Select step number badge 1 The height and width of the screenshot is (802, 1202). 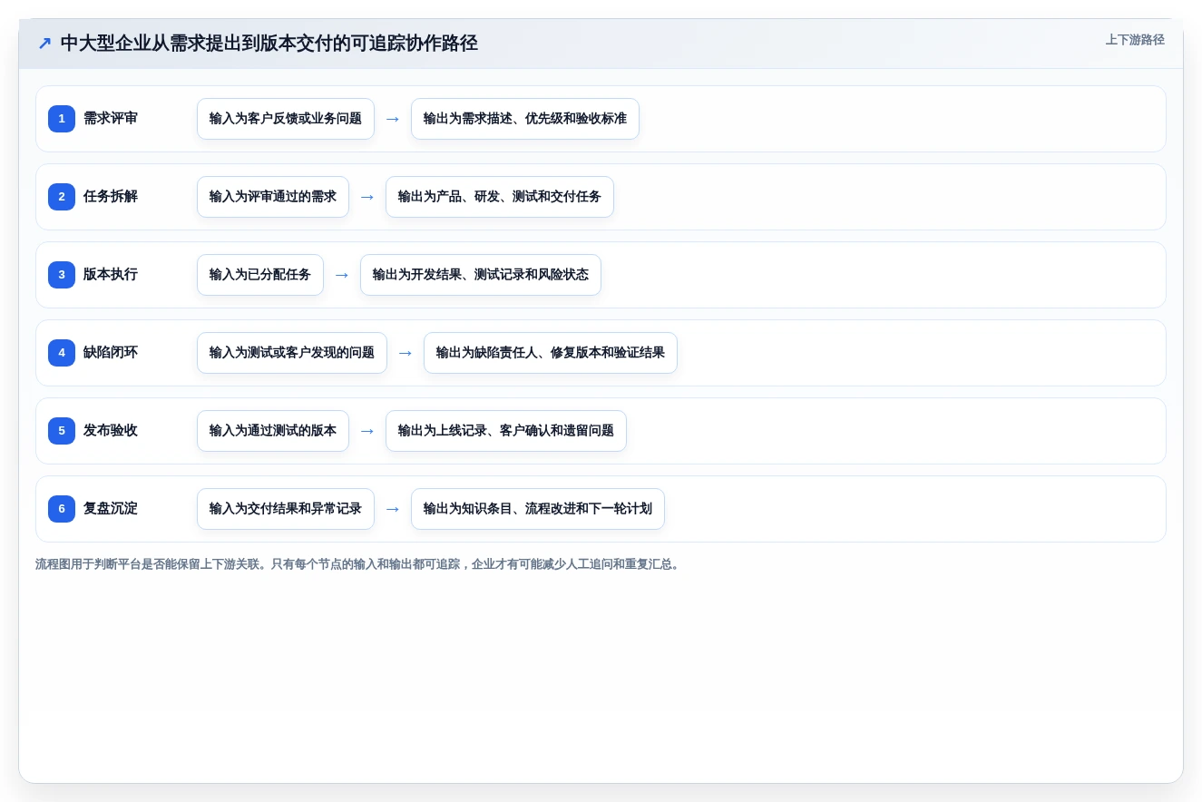[62, 118]
